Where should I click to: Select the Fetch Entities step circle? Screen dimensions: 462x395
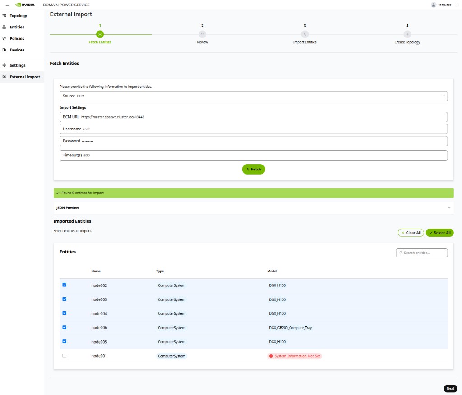(x=100, y=34)
